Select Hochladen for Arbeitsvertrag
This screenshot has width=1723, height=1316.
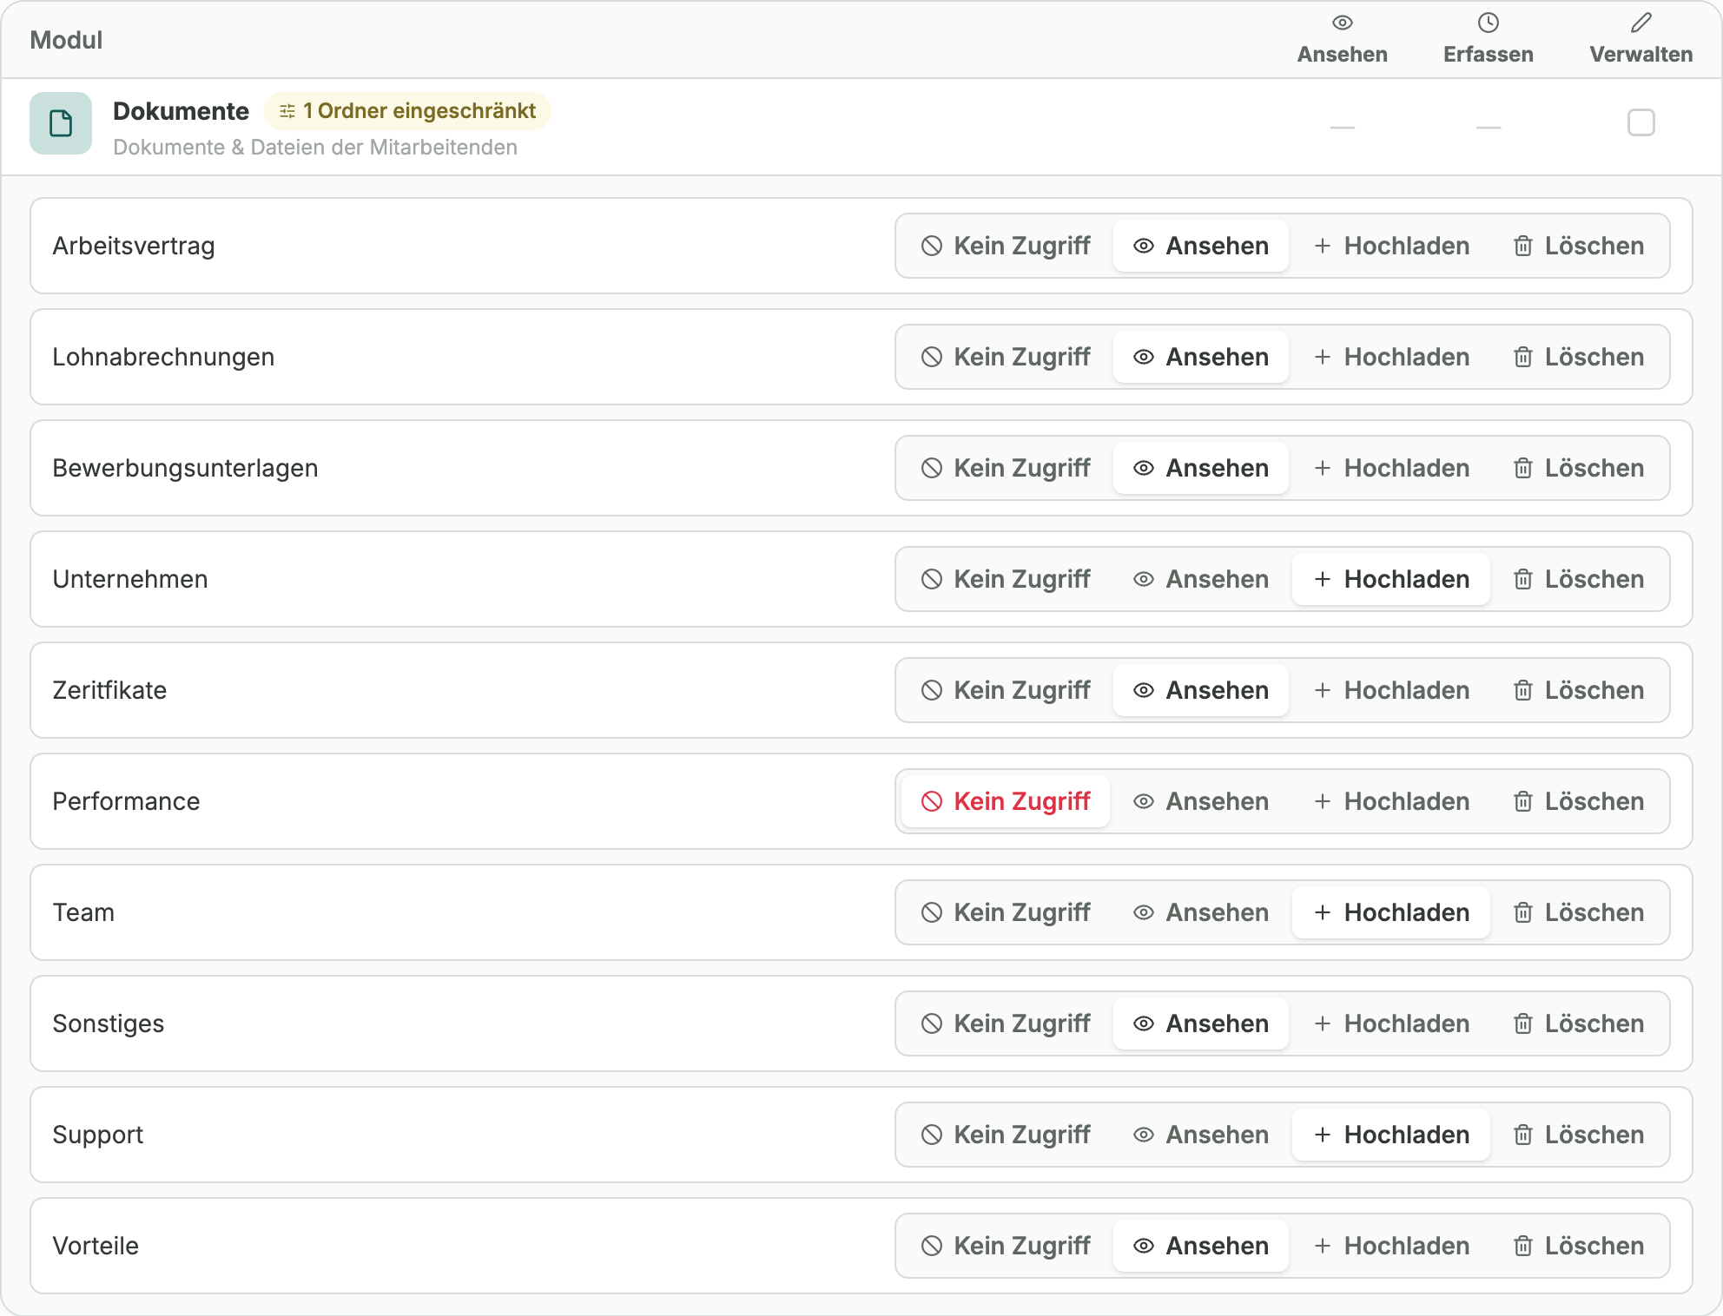[1391, 246]
